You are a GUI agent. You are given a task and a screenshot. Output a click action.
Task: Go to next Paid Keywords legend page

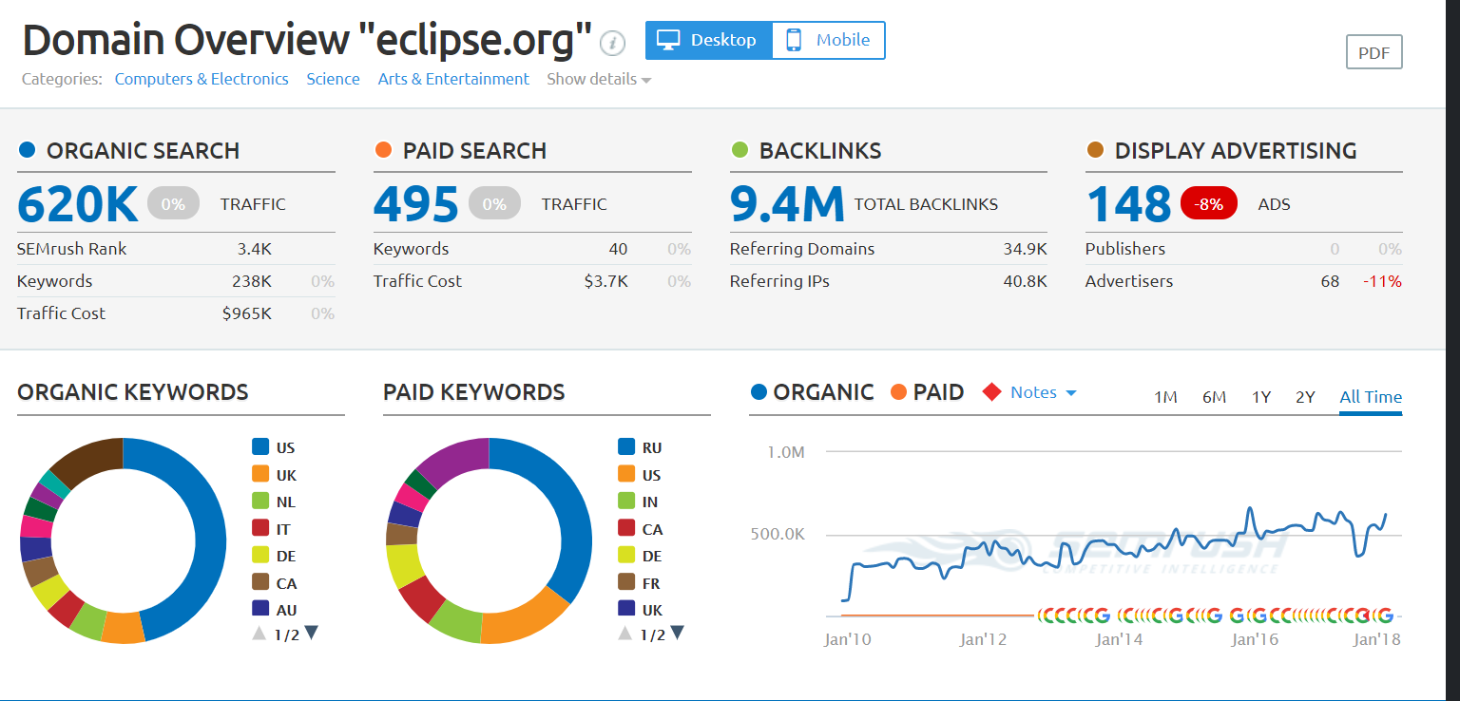point(677,634)
